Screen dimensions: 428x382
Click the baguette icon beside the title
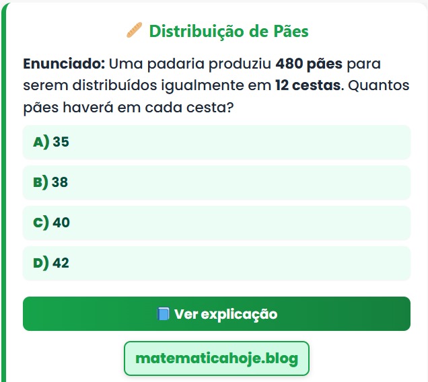[x=134, y=31]
